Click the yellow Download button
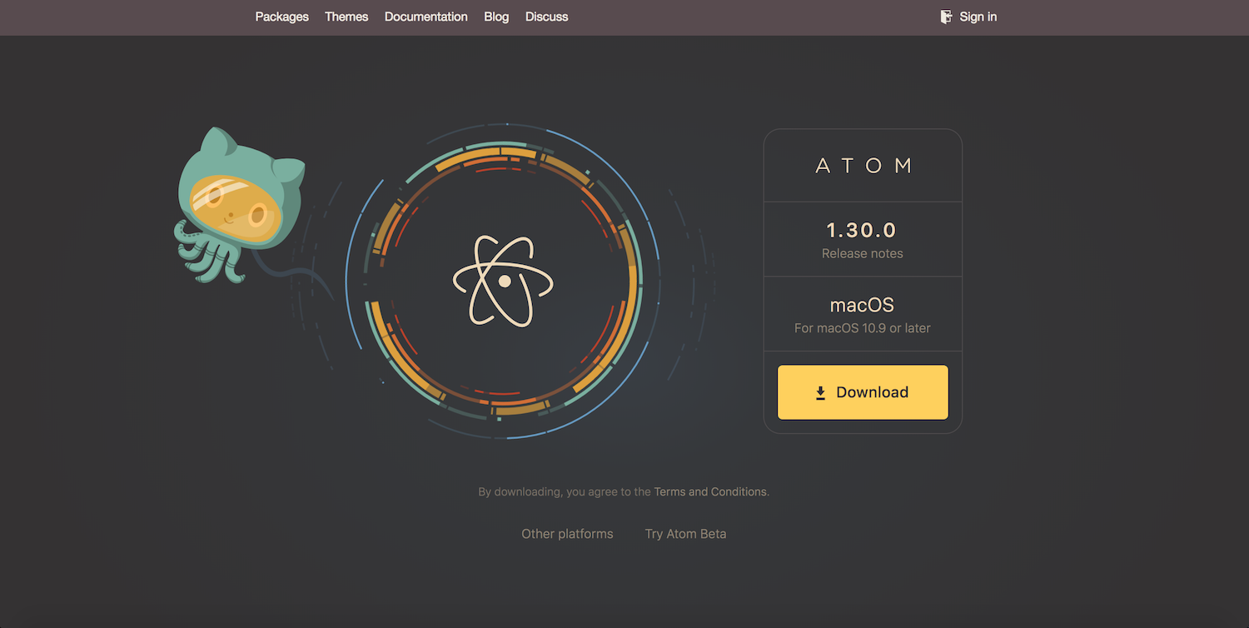The image size is (1249, 628). 863,392
